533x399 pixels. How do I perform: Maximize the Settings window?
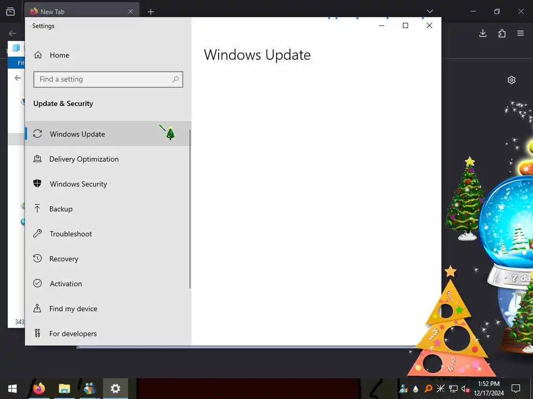tap(405, 25)
